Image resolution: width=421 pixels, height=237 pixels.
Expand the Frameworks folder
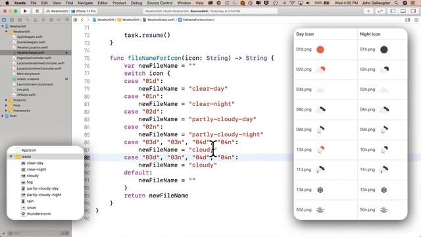click(7, 111)
